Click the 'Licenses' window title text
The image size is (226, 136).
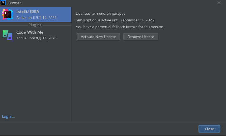coord(14,3)
